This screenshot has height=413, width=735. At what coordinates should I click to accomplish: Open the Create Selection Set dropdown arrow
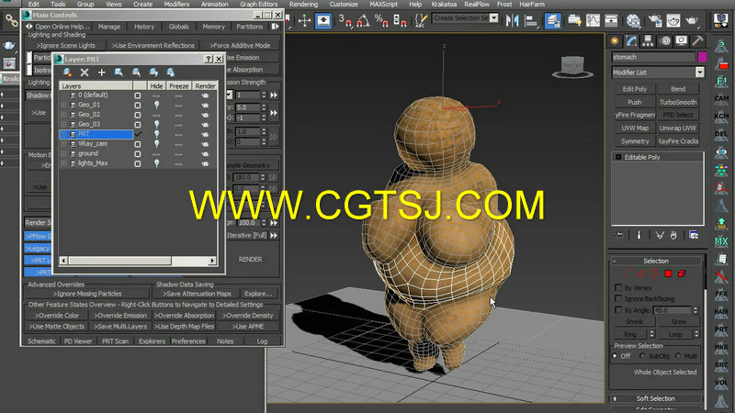point(493,17)
